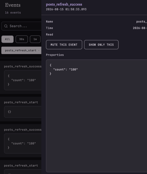Click the Time property row label
The image size is (147, 174).
pos(49,28)
